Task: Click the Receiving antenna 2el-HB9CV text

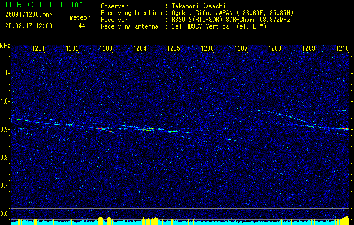Action: tap(219, 26)
